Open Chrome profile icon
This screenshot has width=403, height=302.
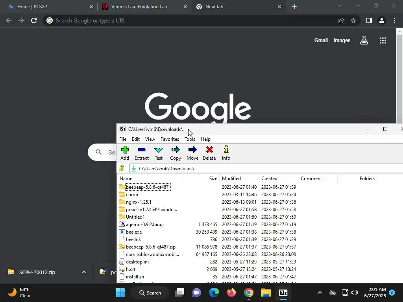(382, 20)
